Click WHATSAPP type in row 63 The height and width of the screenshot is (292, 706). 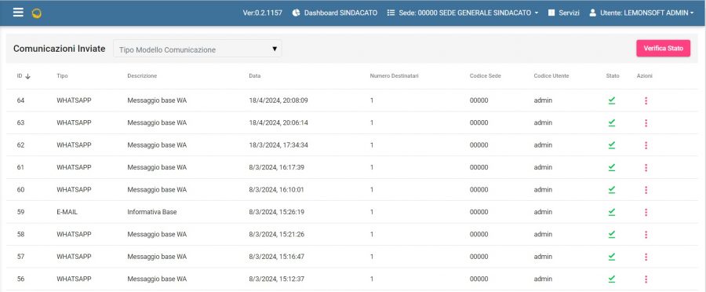pos(74,122)
